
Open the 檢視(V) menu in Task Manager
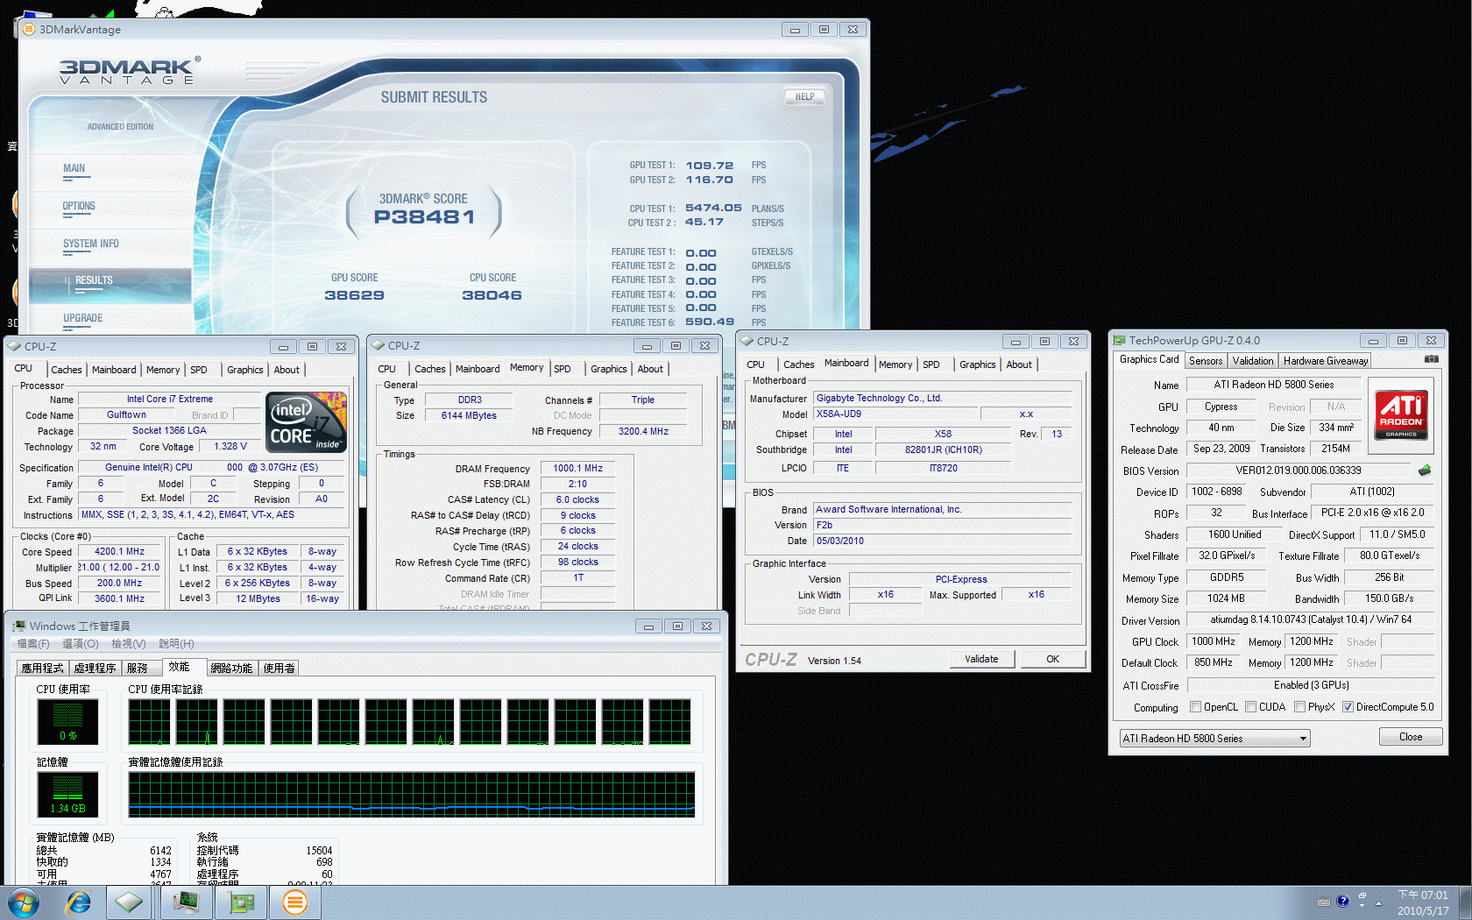point(129,644)
